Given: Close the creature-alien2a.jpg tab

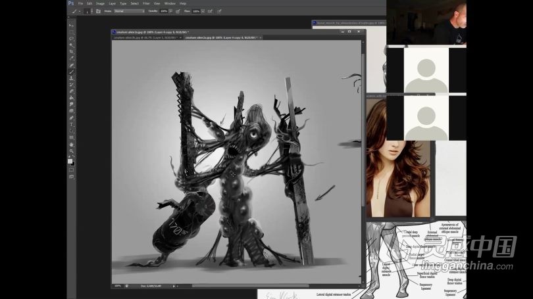Looking at the screenshot, I should (261, 37).
